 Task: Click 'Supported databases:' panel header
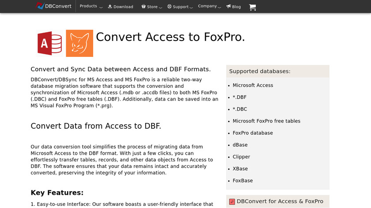[278, 71]
